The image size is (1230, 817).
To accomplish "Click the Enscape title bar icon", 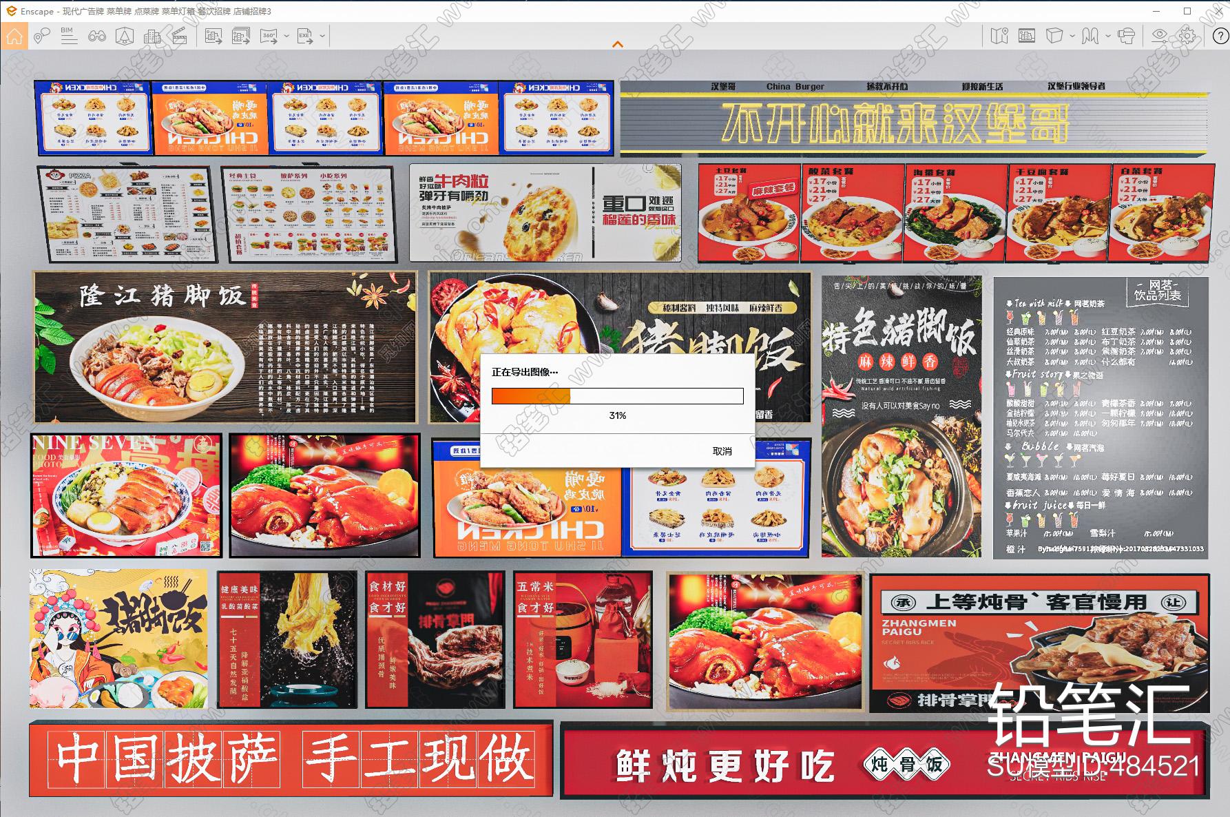I will click(10, 11).
